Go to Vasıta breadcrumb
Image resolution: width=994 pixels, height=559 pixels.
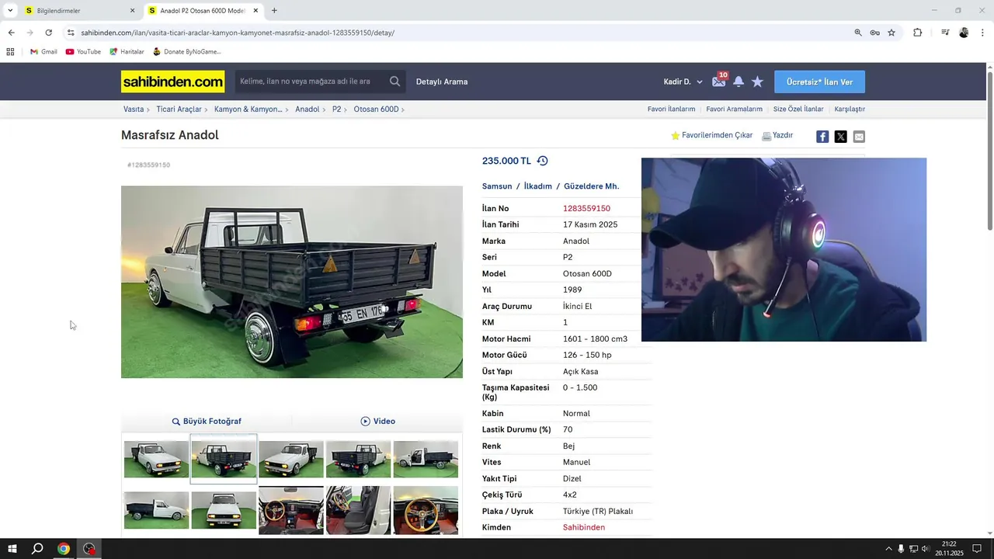(134, 109)
